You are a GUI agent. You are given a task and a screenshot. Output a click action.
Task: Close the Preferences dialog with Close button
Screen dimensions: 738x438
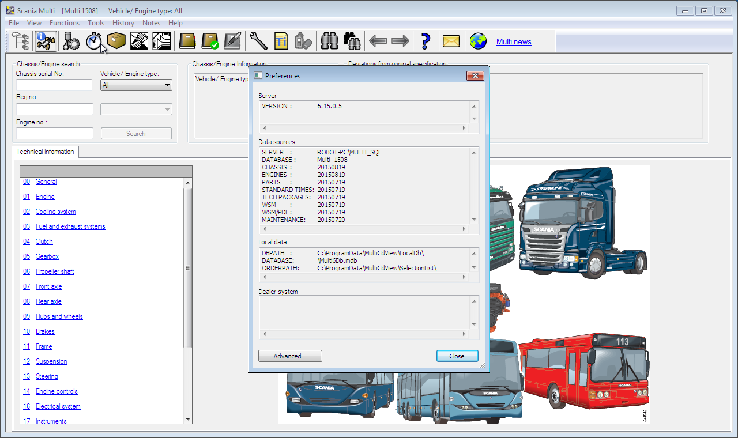click(x=457, y=356)
